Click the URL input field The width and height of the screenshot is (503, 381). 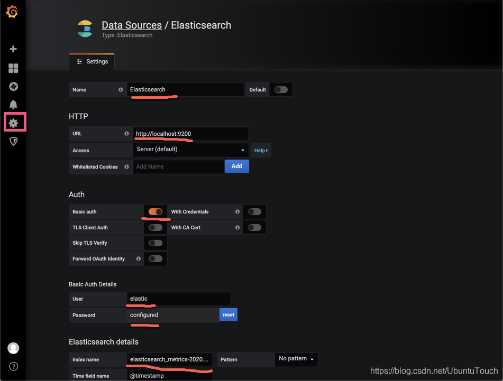click(190, 134)
